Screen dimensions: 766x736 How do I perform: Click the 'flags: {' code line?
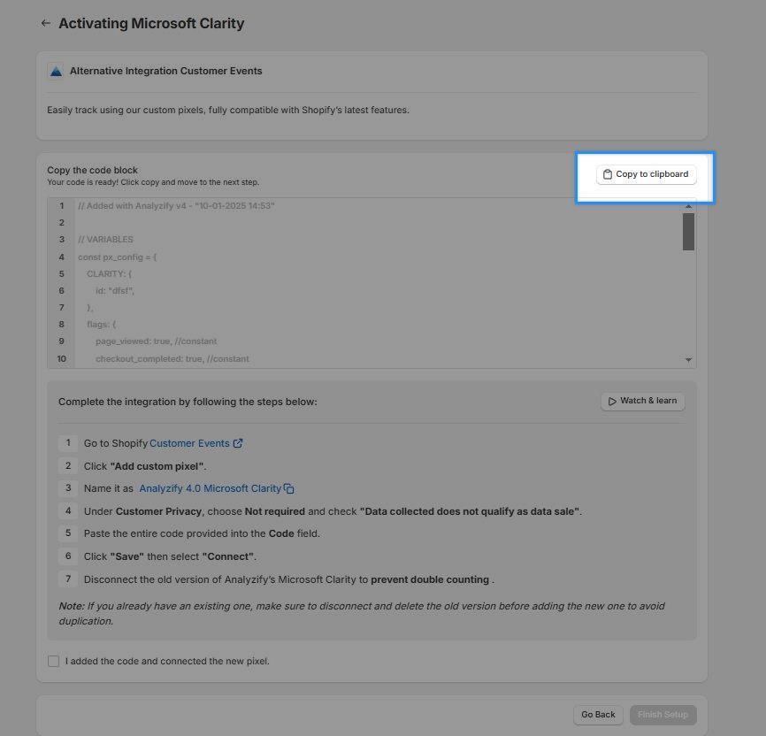(x=101, y=325)
